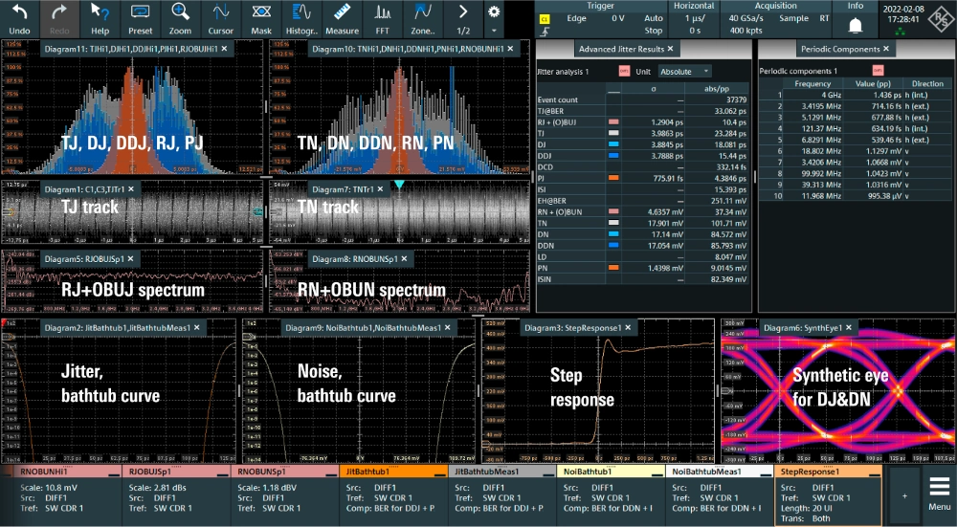Close Diagram9 NoiBathtub tab

pos(447,327)
